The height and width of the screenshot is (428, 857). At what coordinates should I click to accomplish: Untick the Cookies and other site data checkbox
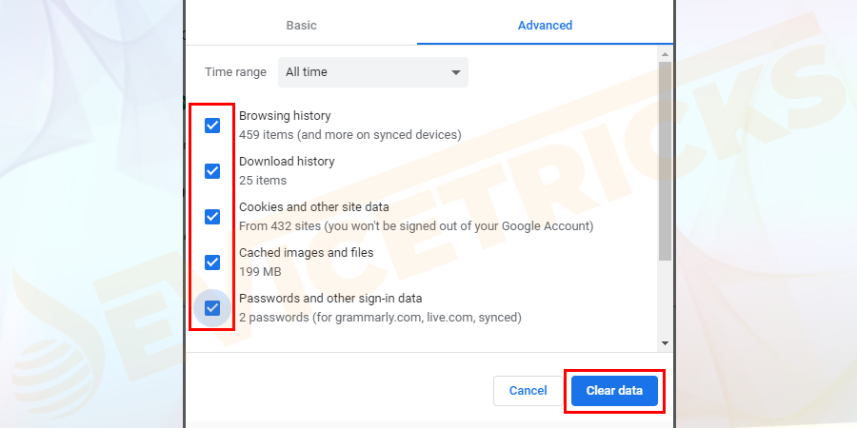coord(212,217)
